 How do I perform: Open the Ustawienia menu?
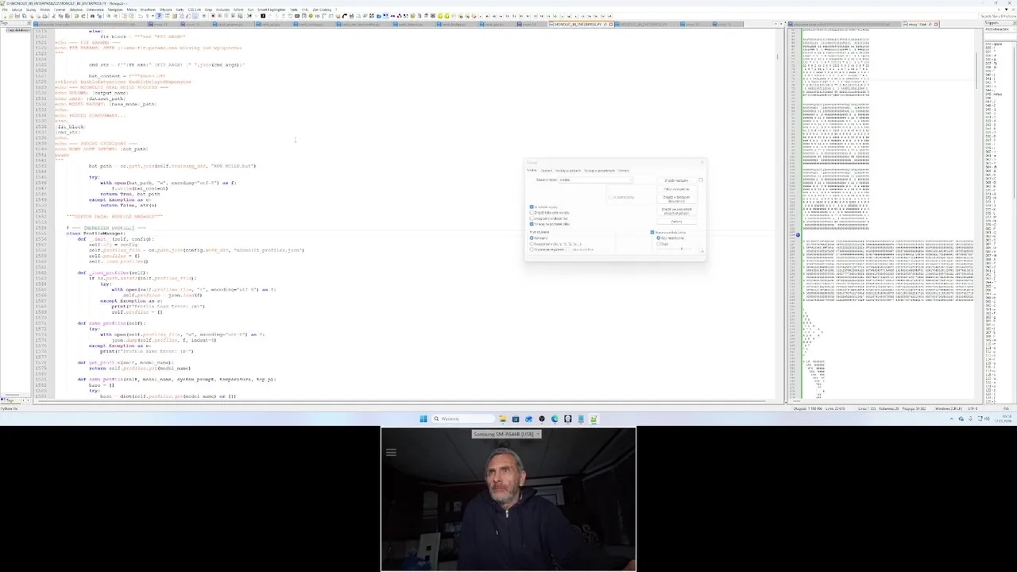tap(95, 9)
